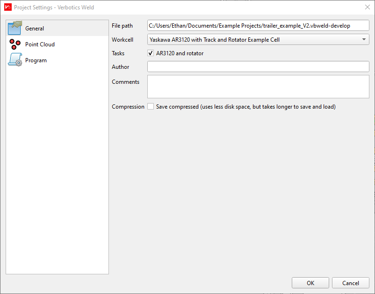Click the 'Save compressed' description text
The width and height of the screenshot is (375, 294).
246,107
